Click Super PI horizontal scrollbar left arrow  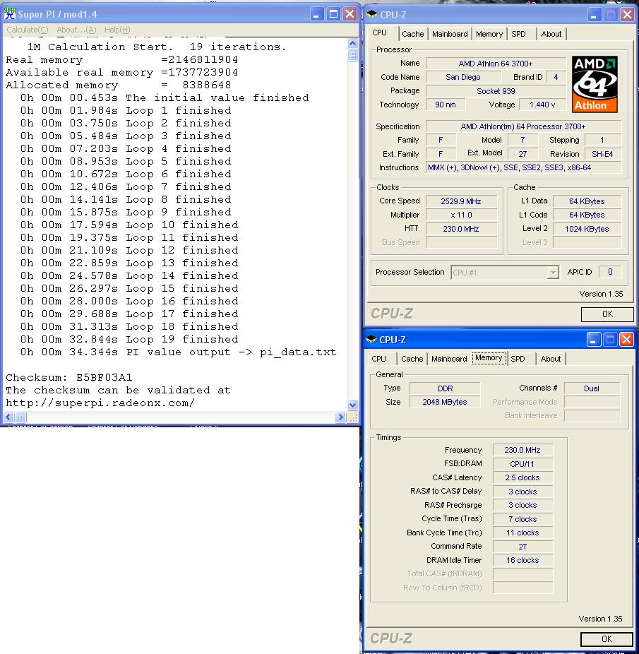coord(8,417)
